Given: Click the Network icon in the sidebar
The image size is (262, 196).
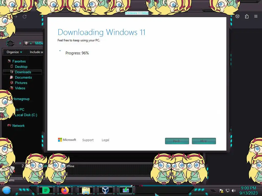Looking at the screenshot, I should click(9, 125).
